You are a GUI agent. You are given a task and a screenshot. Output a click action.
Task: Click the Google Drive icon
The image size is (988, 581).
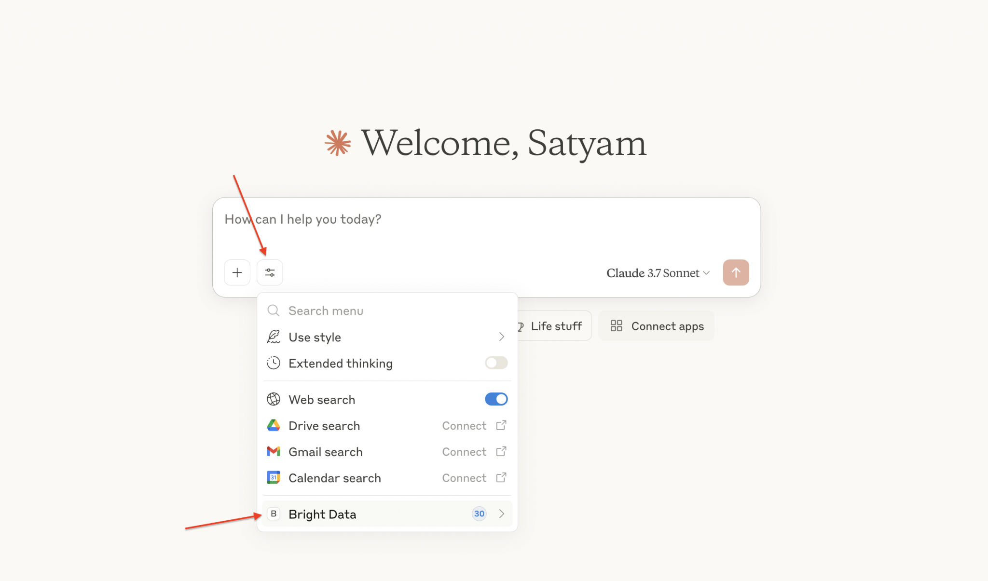(274, 425)
